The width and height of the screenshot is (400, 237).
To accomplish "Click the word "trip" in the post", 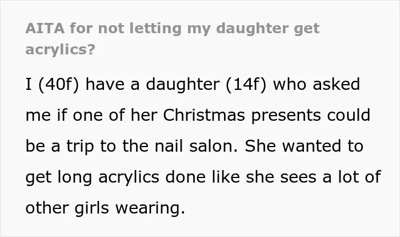I will 80,147.
